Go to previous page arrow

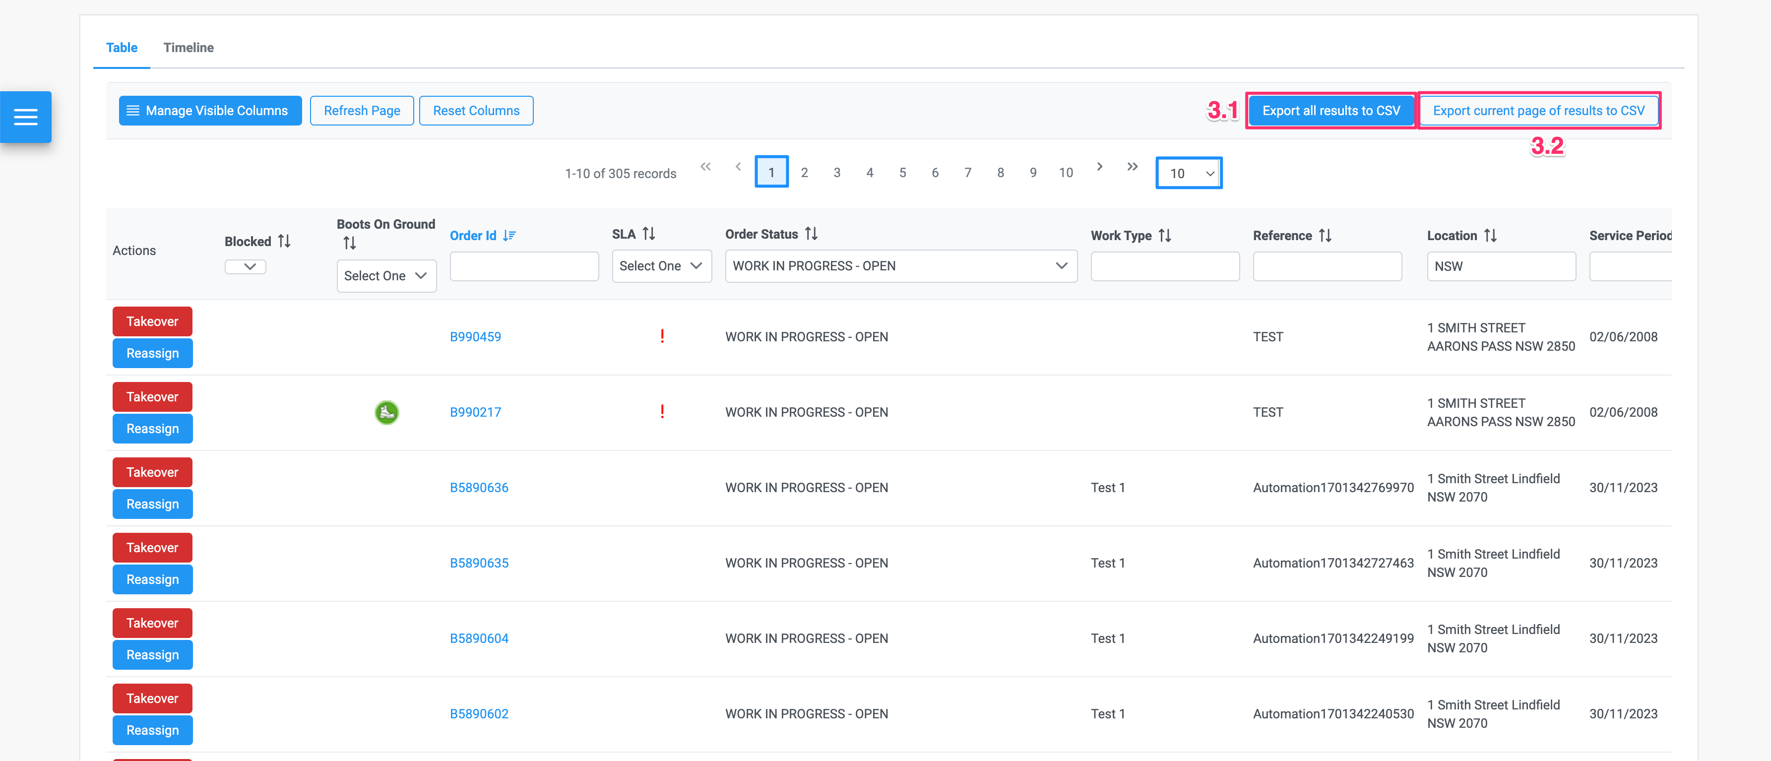point(738,166)
